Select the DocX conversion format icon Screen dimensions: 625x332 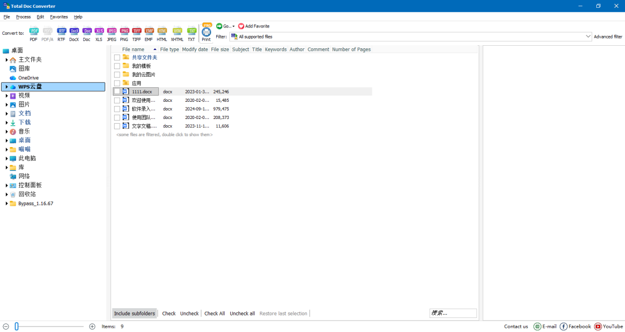74,32
